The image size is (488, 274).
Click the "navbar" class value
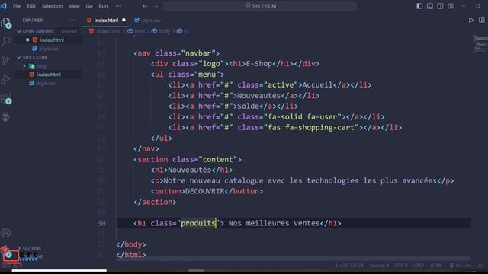click(x=198, y=53)
